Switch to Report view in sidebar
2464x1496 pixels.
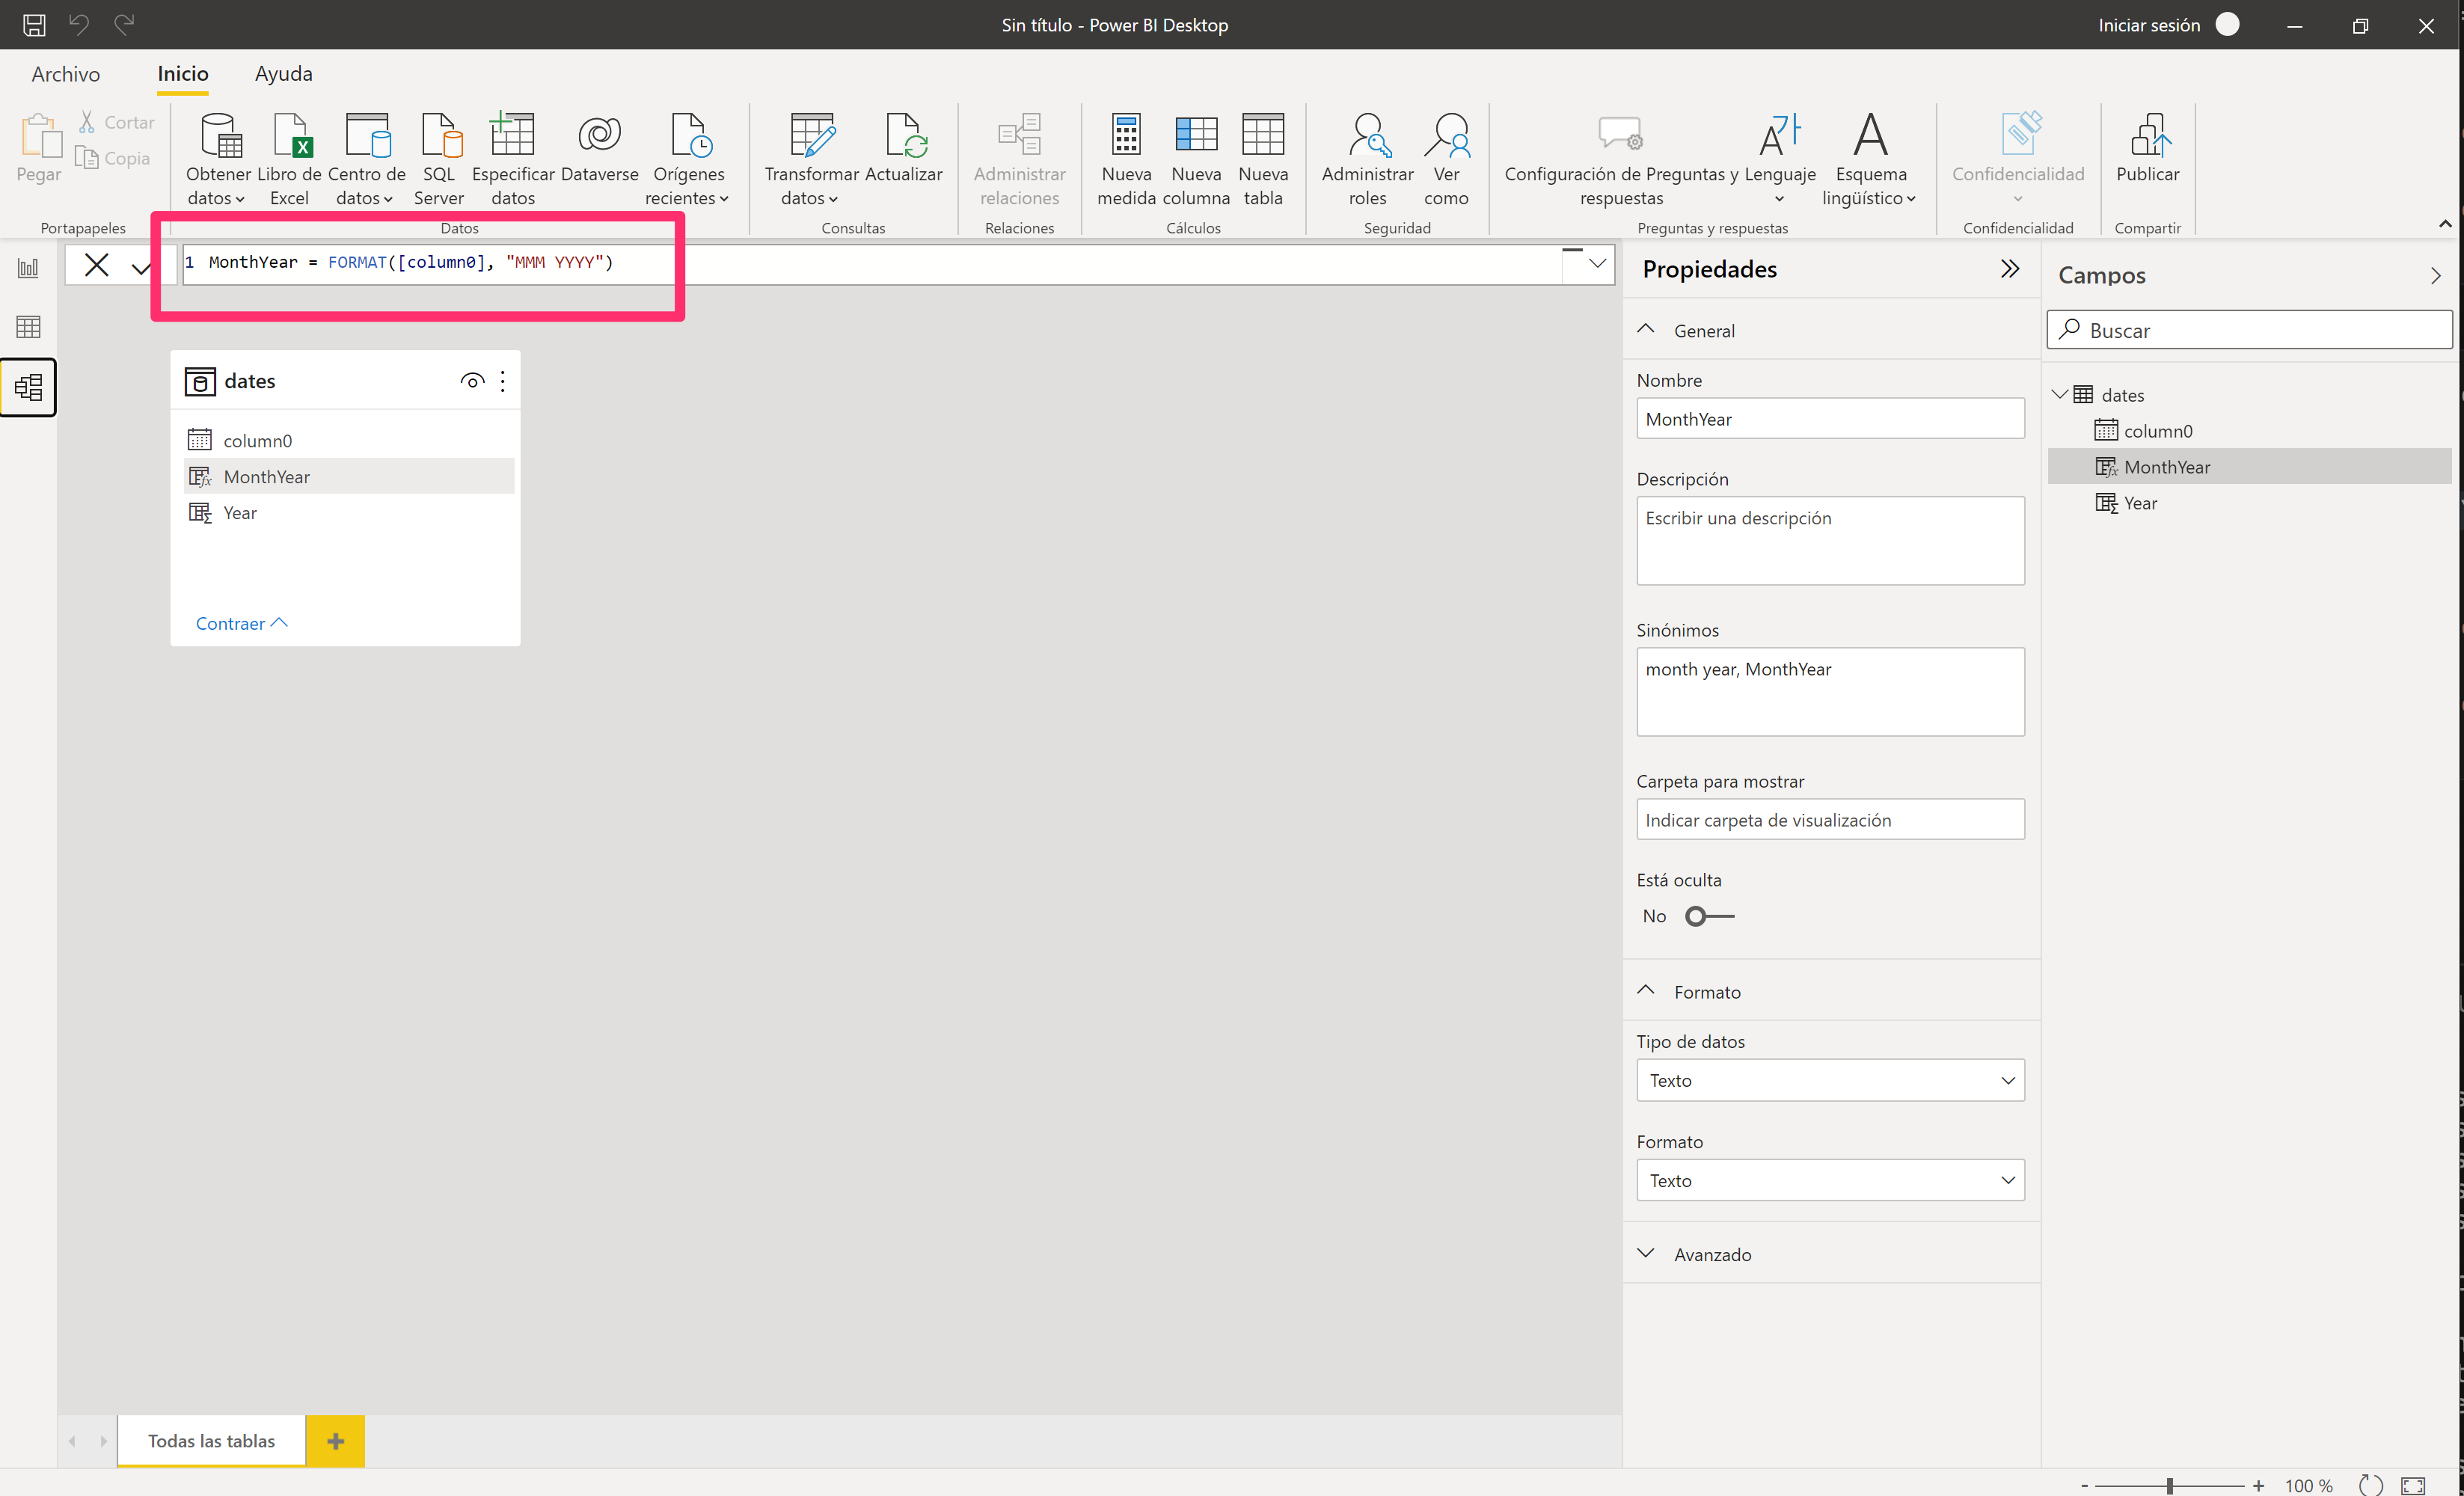coord(28,267)
